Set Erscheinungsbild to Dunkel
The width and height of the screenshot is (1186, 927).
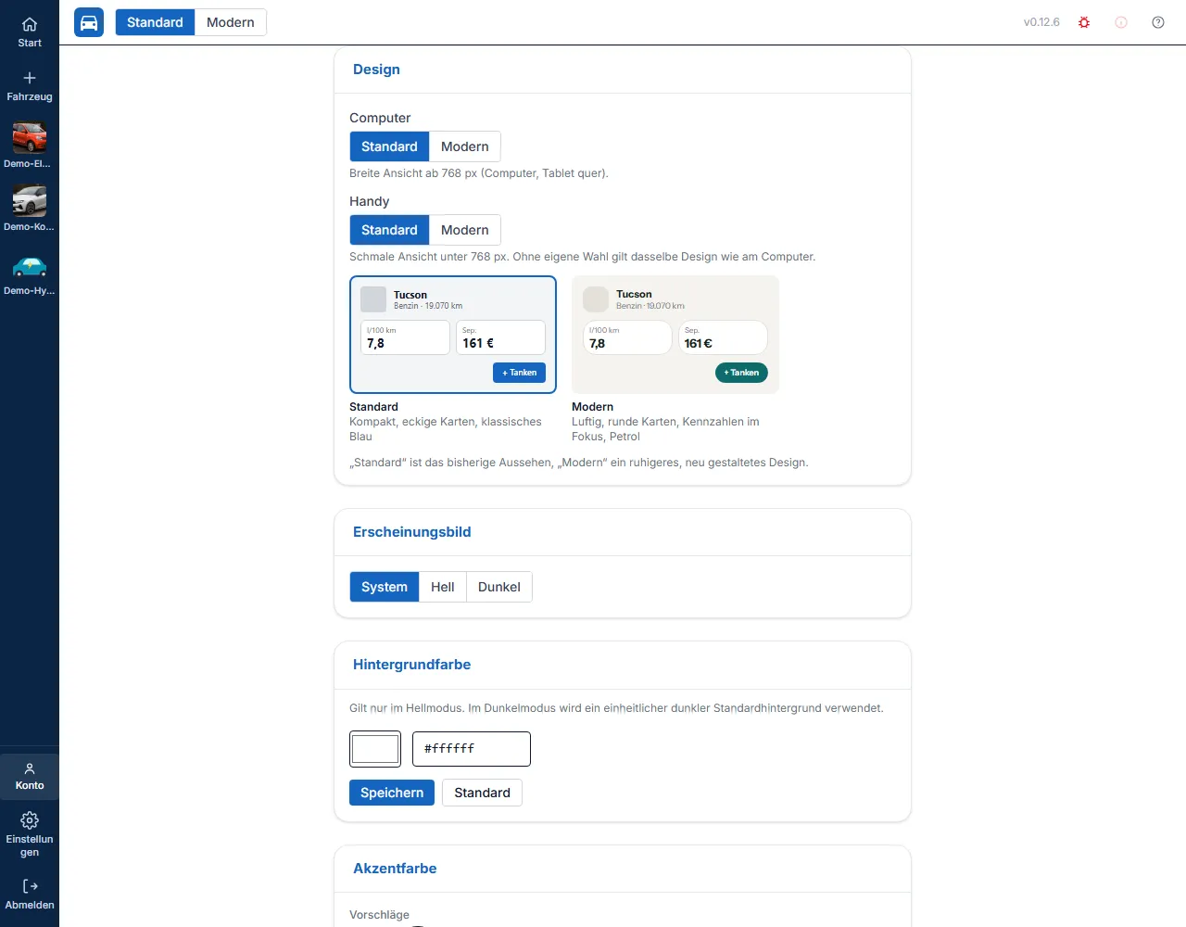coord(499,587)
